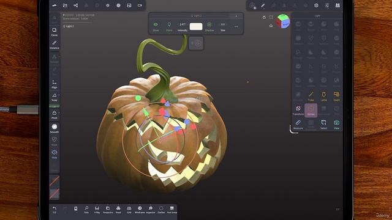Image resolution: width=392 pixels, height=220 pixels.
Task: Toggle the Grid display
Action: [x=129, y=210]
